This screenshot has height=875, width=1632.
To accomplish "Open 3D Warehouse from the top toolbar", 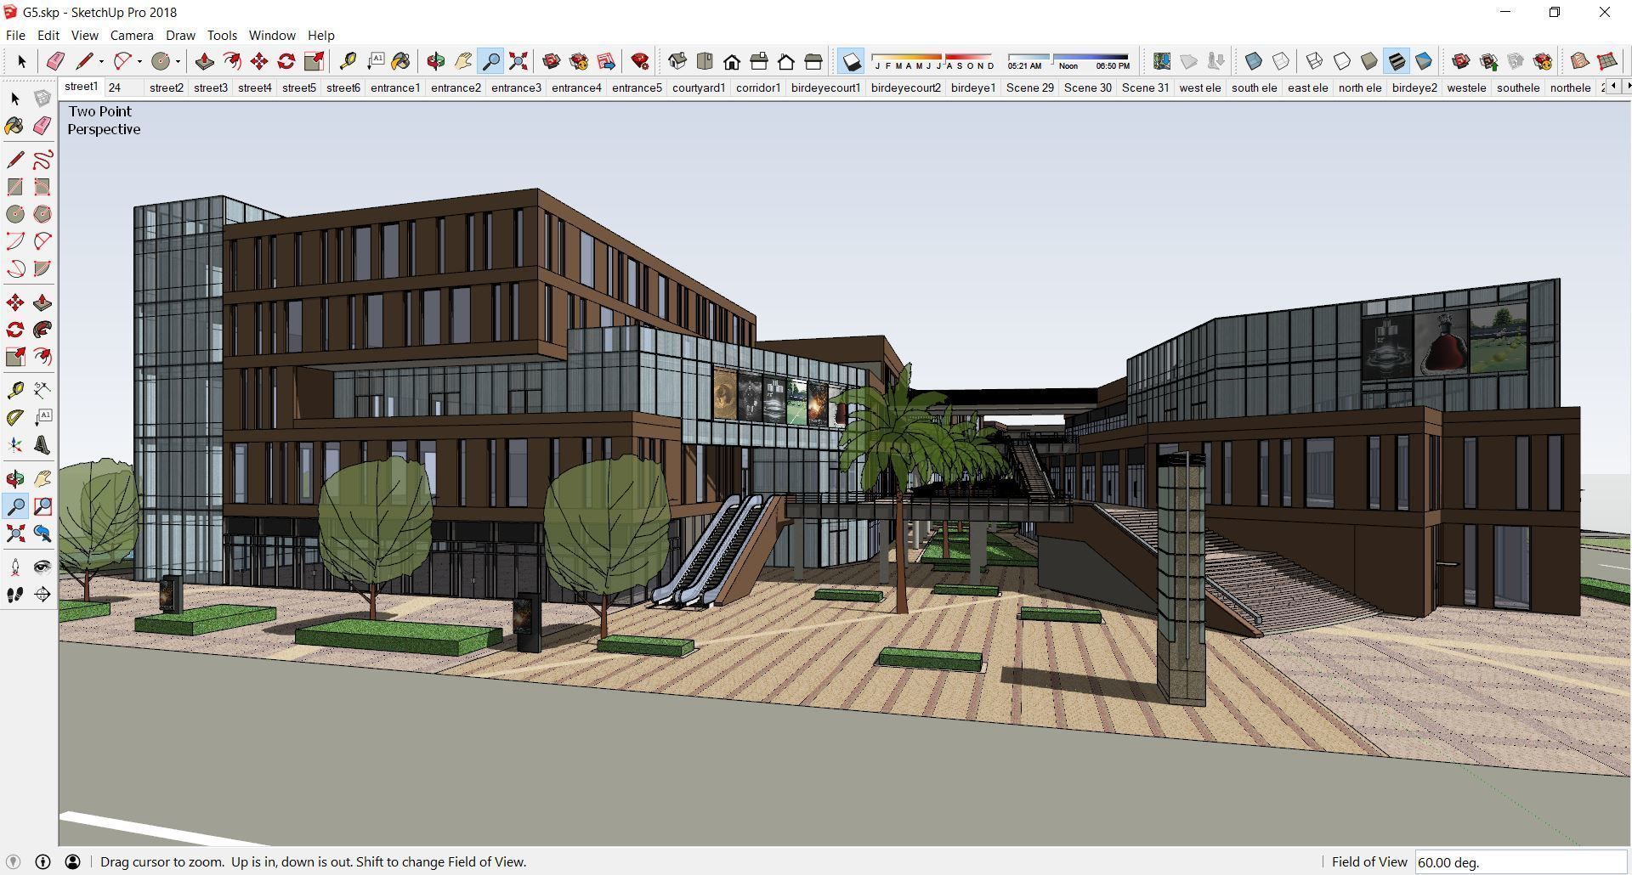I will pyautogui.click(x=551, y=61).
